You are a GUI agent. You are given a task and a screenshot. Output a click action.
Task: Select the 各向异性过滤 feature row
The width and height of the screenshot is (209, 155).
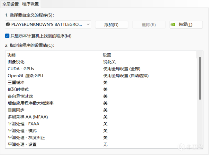tap(101, 96)
